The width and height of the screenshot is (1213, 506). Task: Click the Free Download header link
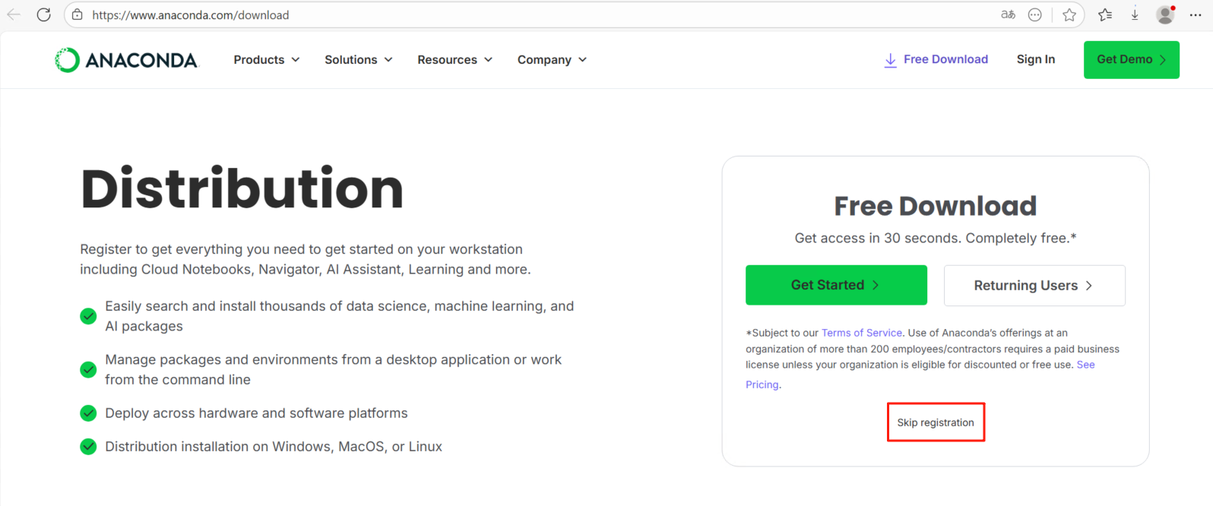(x=945, y=59)
